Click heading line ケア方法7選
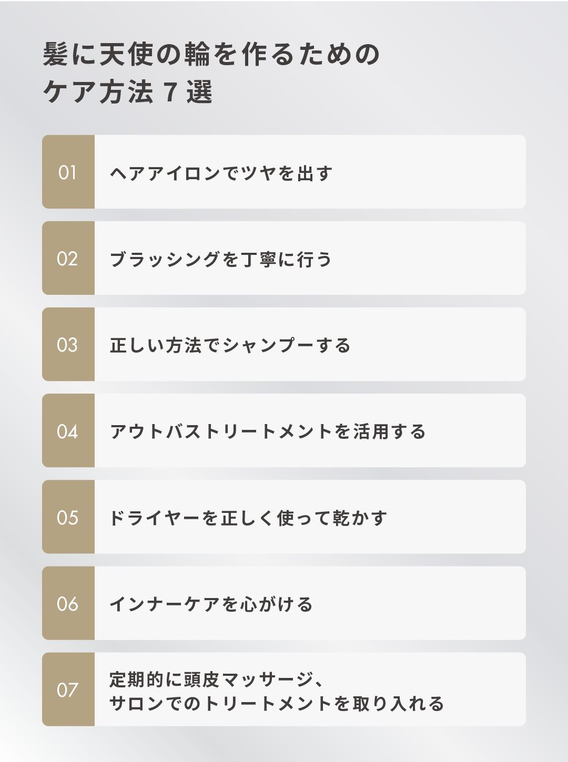Viewport: 568px width, 762px height. click(x=128, y=92)
